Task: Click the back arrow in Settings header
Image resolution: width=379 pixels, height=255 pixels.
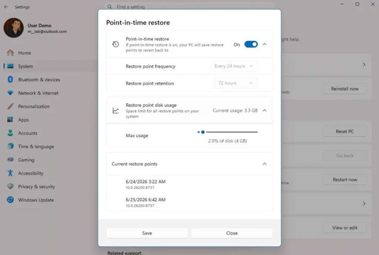Action: point(6,7)
